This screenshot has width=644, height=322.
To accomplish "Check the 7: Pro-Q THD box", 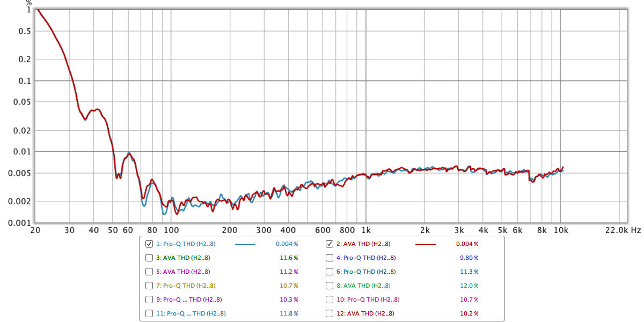I will (x=149, y=286).
